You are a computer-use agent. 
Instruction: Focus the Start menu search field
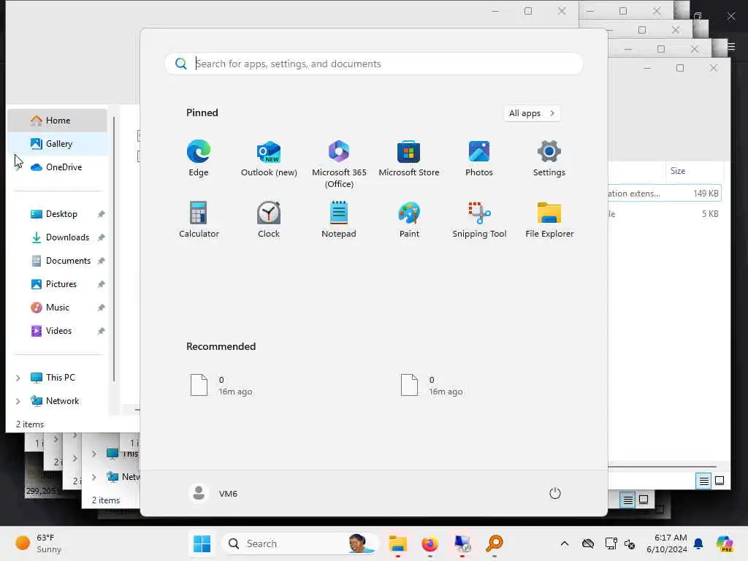click(374, 64)
